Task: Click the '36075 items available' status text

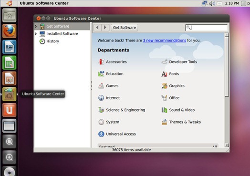Action: point(131,150)
